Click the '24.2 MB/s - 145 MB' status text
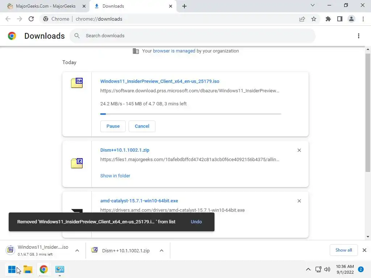 coord(143,104)
